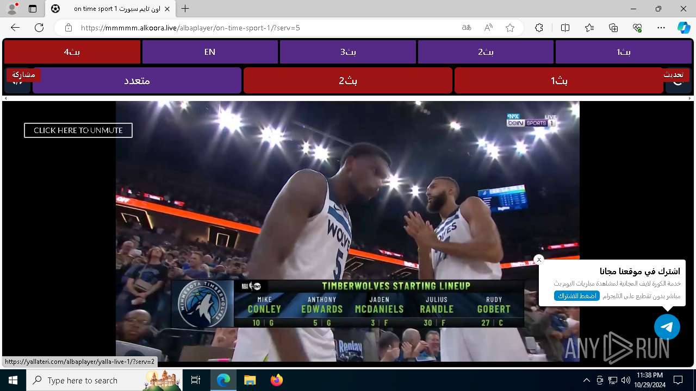696x391 pixels.
Task: Open volume control tray icon
Action: tap(625, 380)
